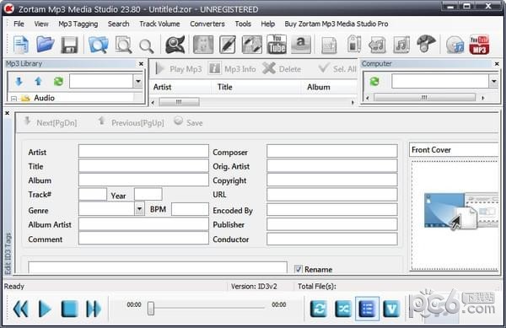Click the music note sheet icon
The height and width of the screenshot is (328, 506).
click(401, 45)
